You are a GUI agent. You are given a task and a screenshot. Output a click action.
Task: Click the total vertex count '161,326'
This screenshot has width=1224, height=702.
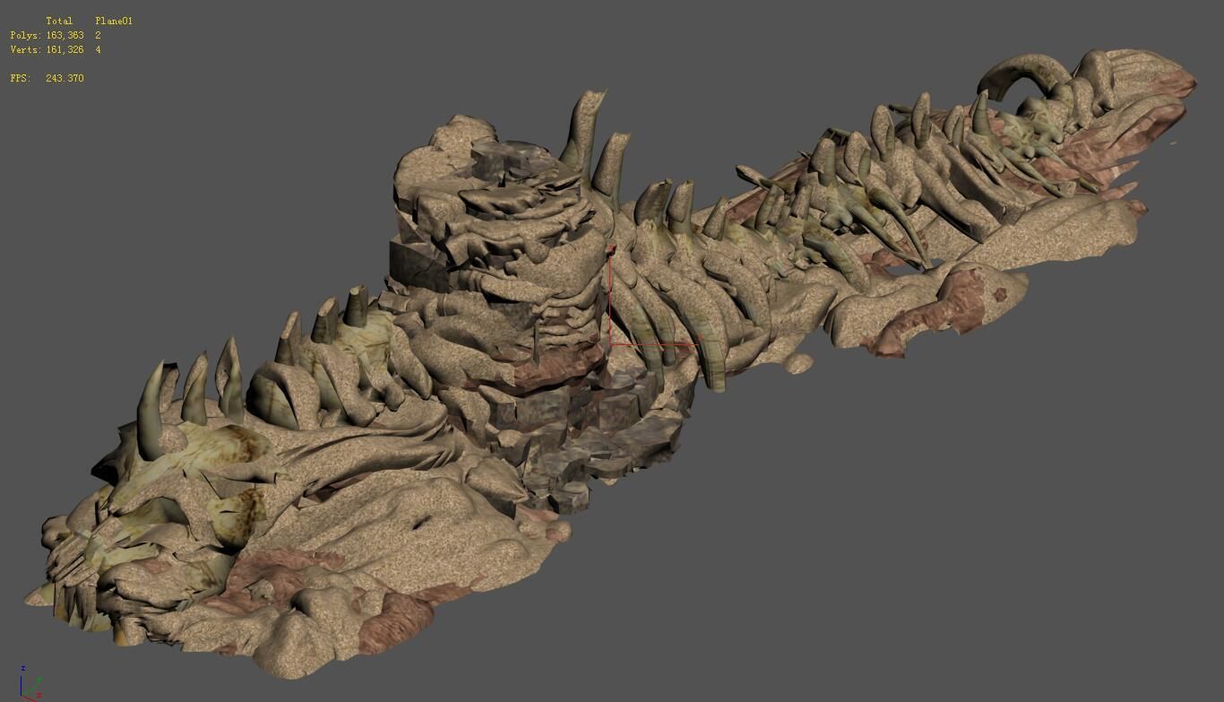(x=65, y=49)
